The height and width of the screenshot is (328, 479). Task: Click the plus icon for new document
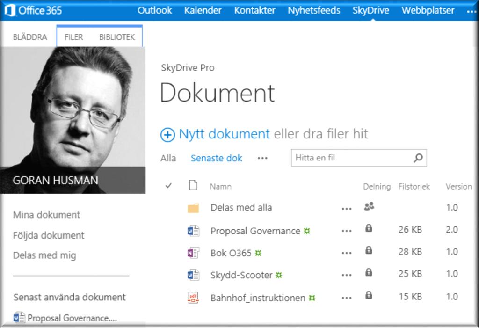[x=168, y=134]
